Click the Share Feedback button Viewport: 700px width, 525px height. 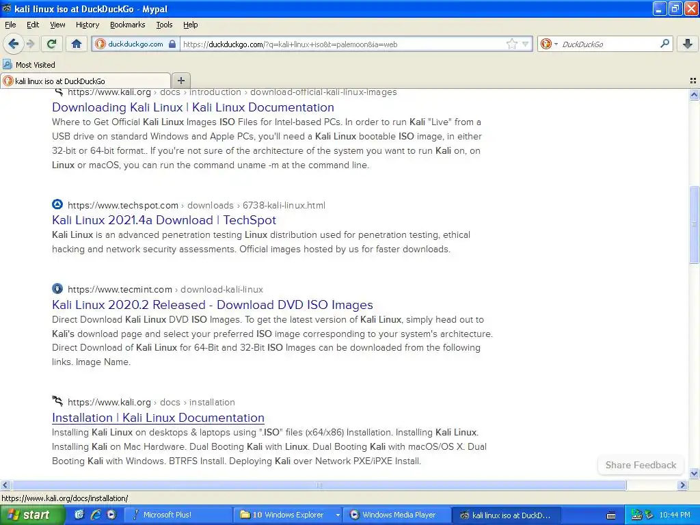[x=641, y=465]
